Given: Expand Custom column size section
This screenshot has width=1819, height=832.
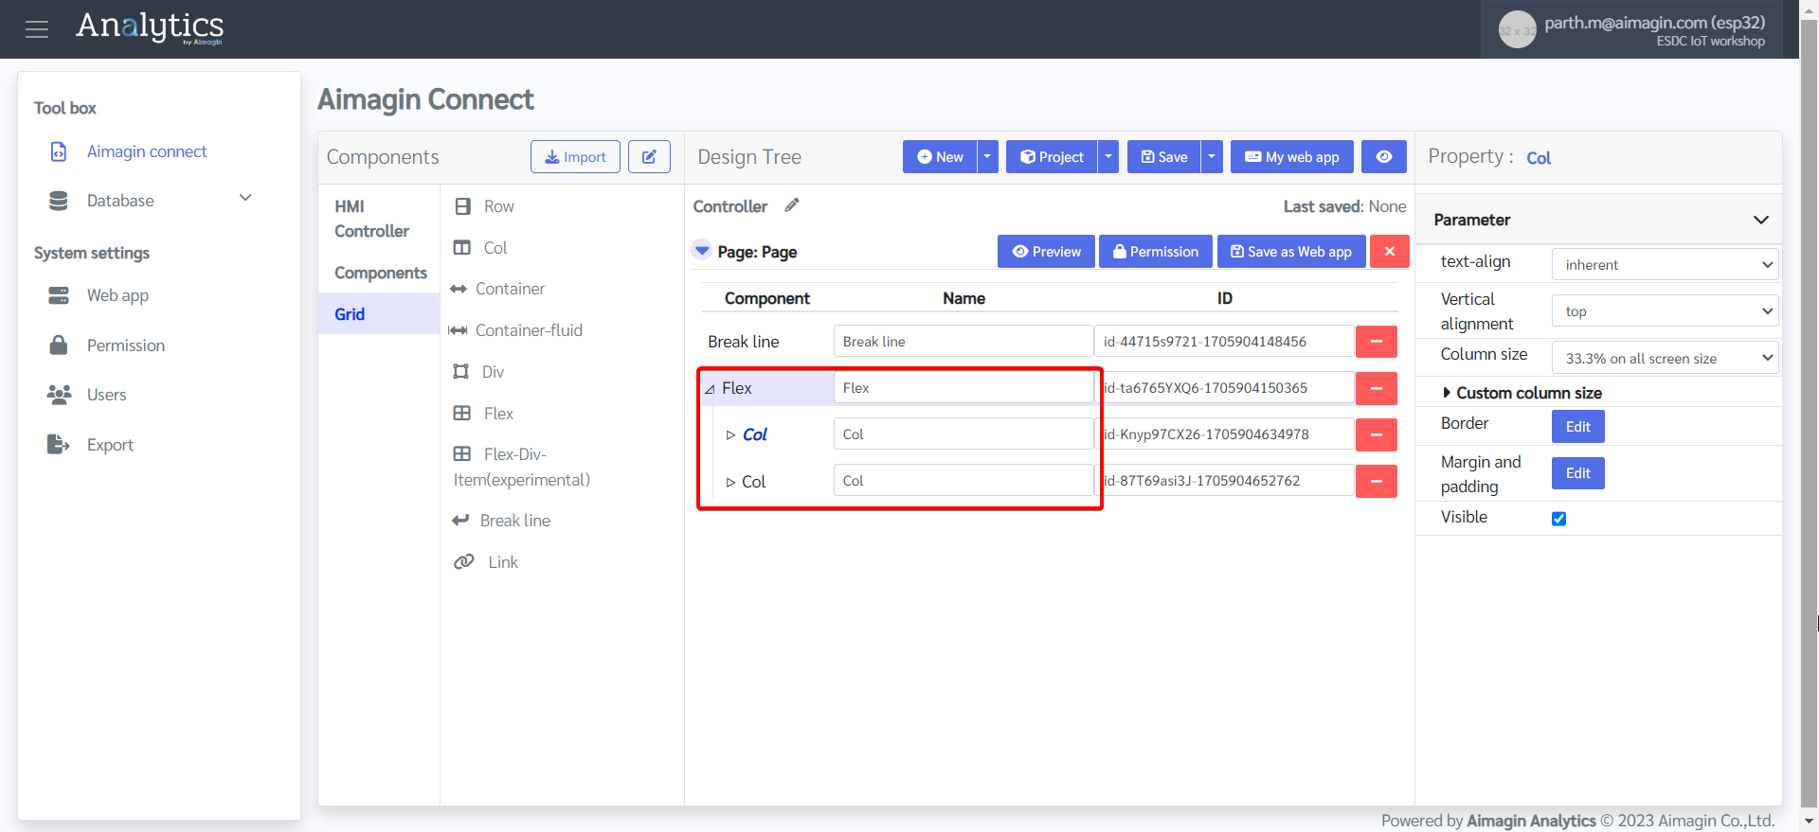Looking at the screenshot, I should [x=1522, y=393].
